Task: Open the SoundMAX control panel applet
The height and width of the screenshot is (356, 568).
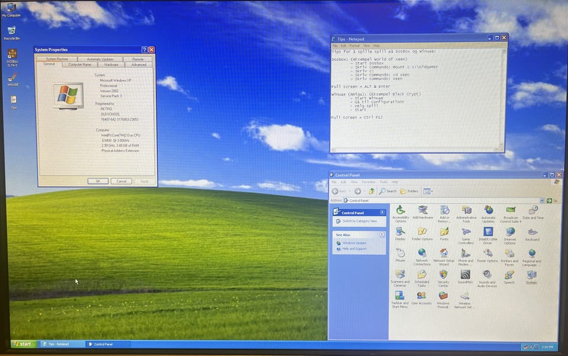Action: click(x=466, y=276)
